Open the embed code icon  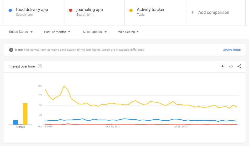coord(231,66)
